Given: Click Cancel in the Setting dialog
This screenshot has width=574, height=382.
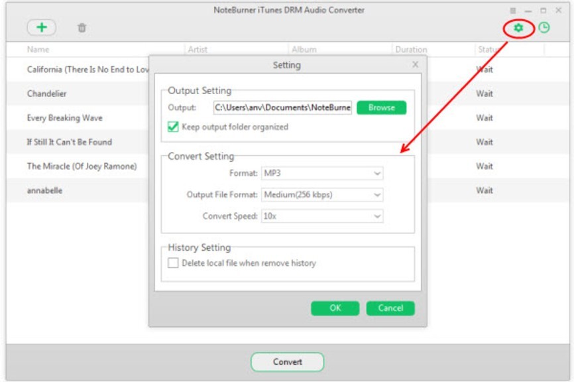Looking at the screenshot, I should tap(390, 308).
